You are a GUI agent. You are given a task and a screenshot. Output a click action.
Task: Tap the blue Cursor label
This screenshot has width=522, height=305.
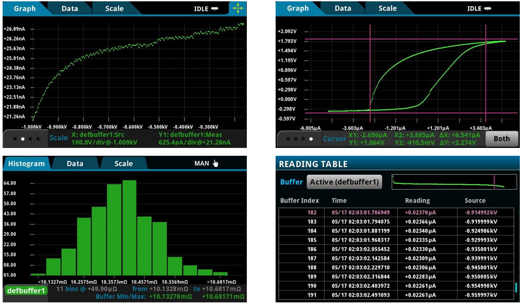334,139
